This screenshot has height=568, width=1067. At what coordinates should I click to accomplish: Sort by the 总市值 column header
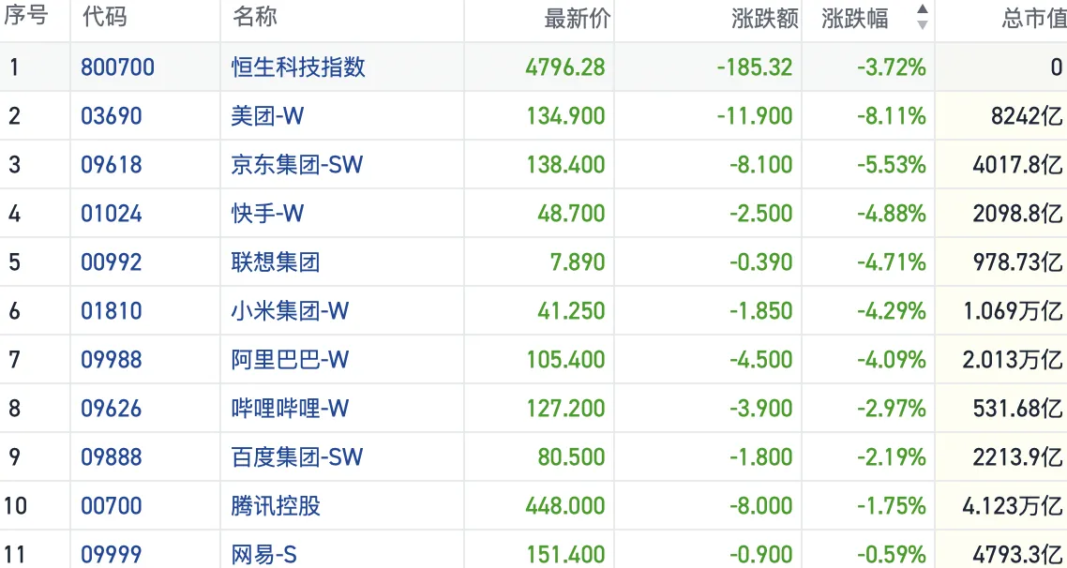coord(1033,19)
